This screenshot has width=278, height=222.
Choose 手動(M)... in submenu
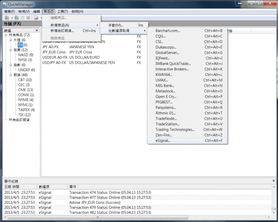pos(123,25)
